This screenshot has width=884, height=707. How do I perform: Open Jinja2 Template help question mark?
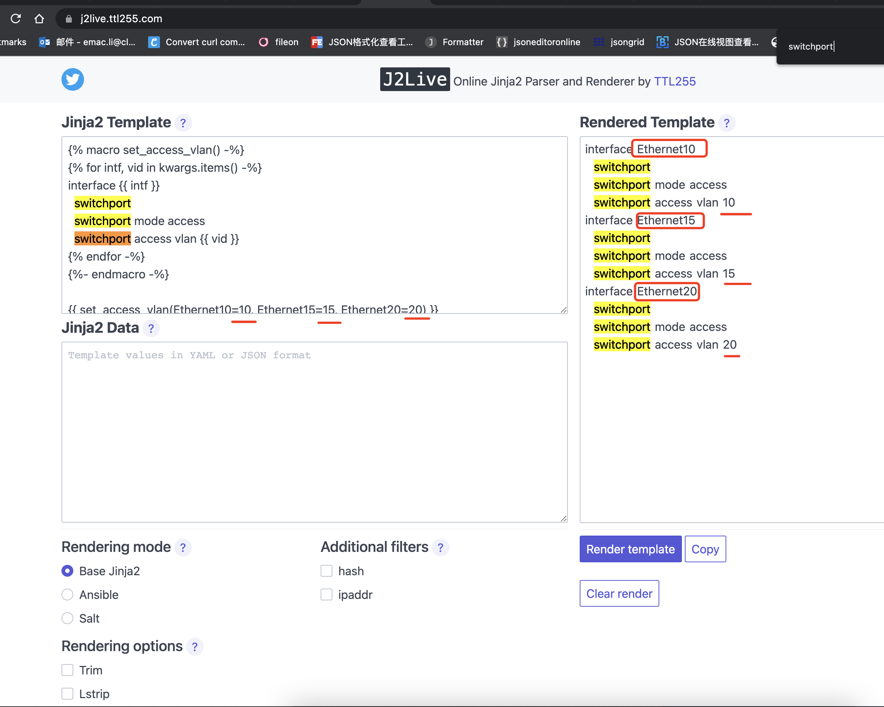(183, 123)
